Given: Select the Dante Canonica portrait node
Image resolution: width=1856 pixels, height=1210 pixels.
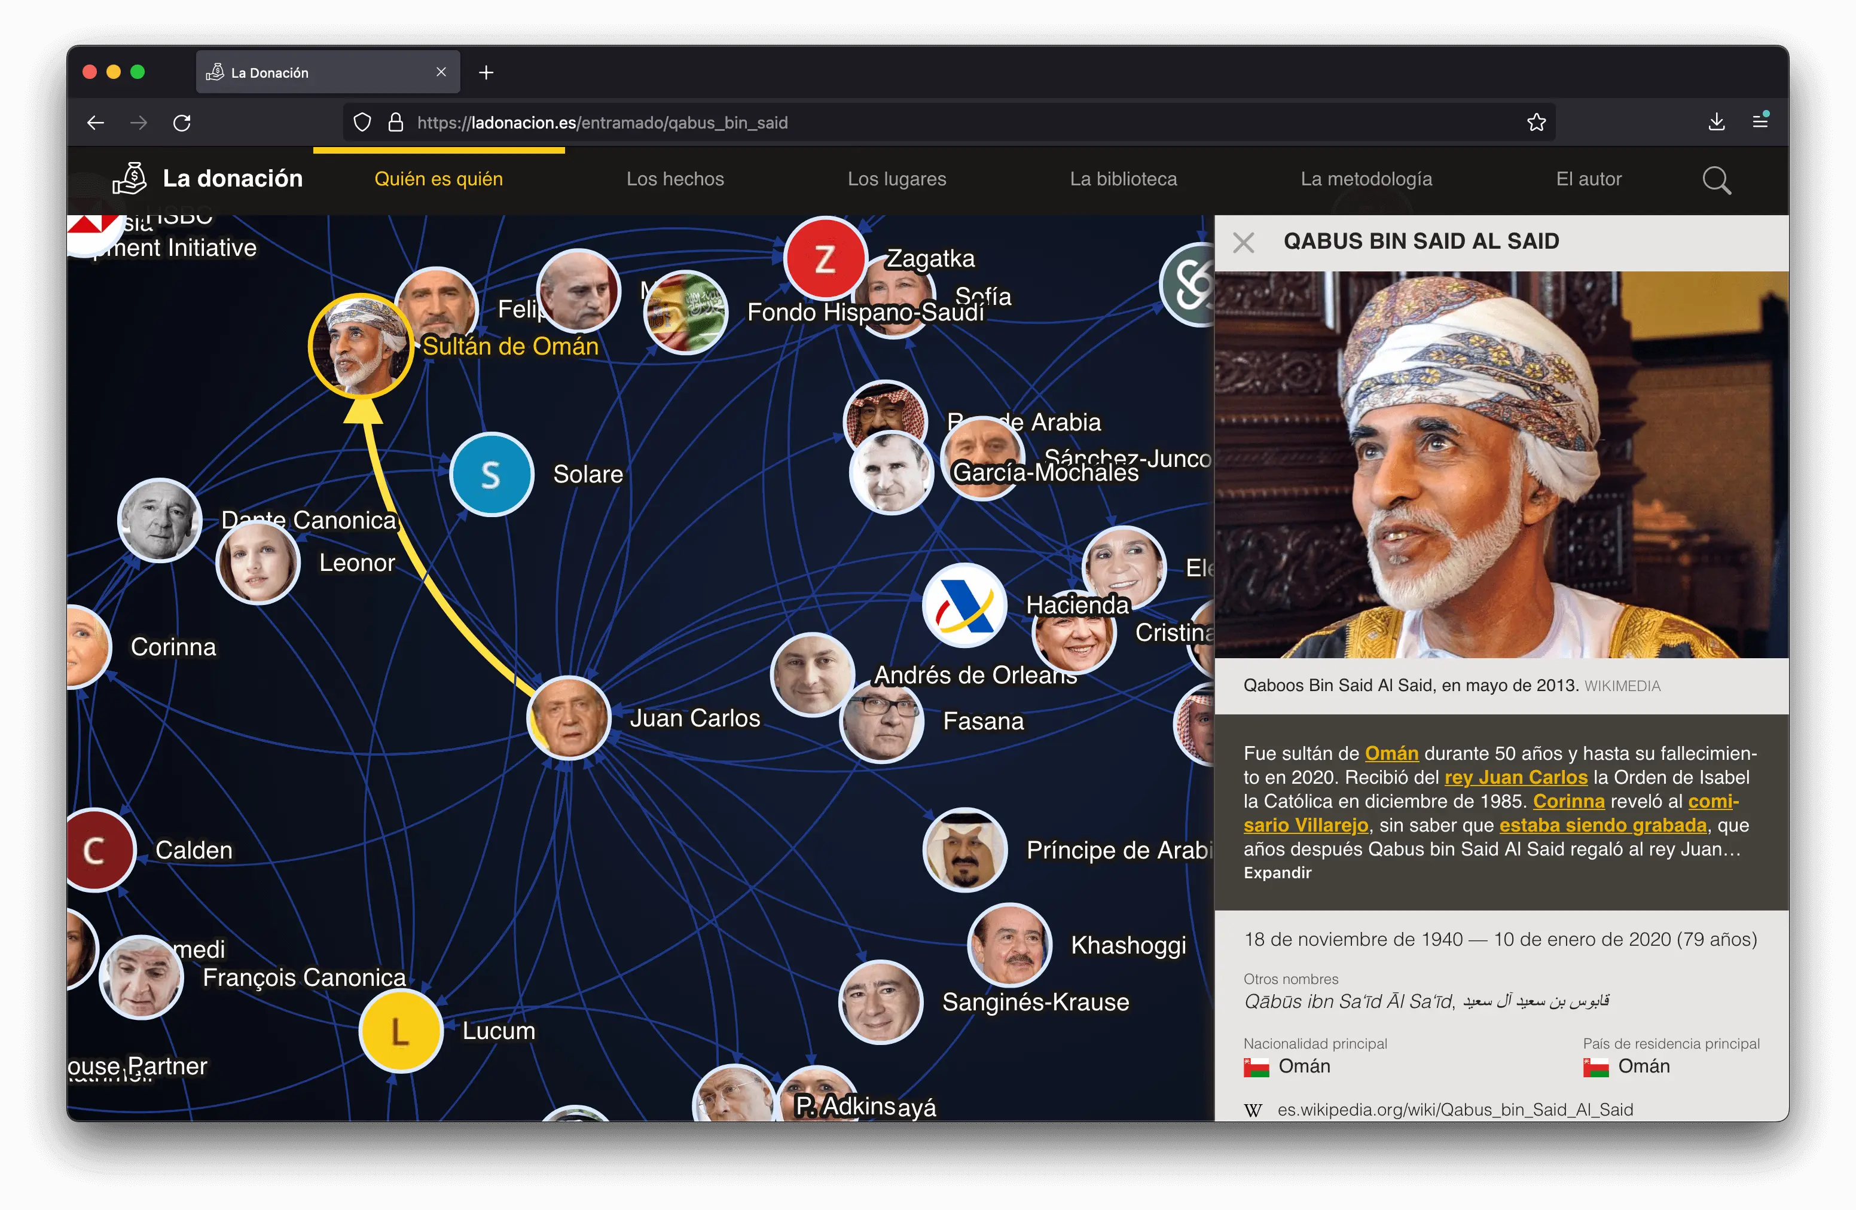Looking at the screenshot, I should [159, 520].
